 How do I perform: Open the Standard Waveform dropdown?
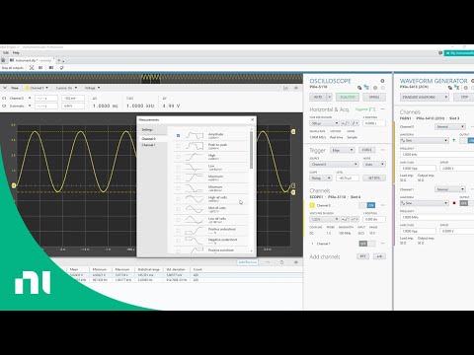pos(425,98)
